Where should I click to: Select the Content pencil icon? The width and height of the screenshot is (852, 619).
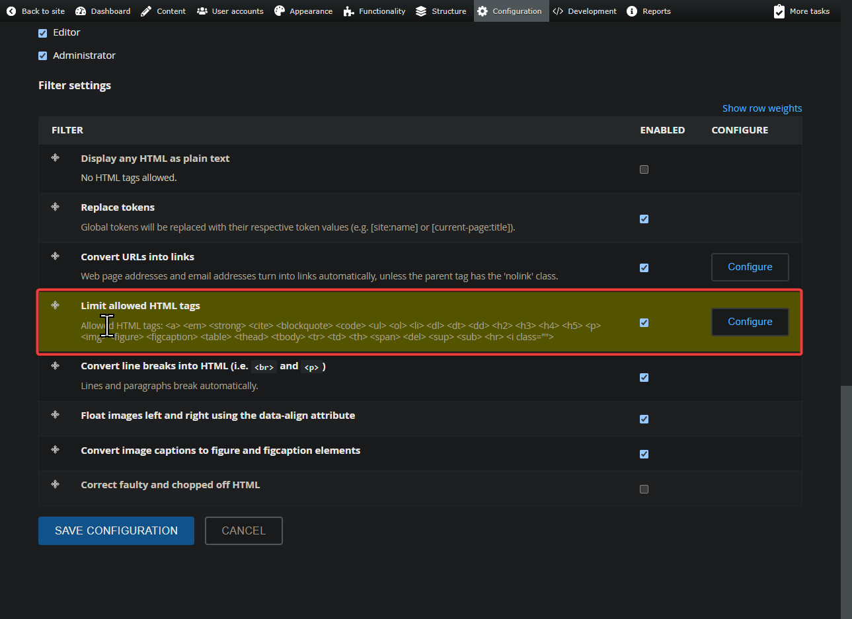click(145, 11)
